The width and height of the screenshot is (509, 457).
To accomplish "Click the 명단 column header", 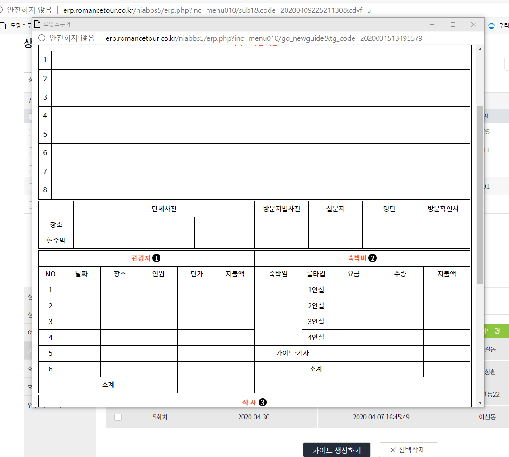I will click(x=389, y=209).
